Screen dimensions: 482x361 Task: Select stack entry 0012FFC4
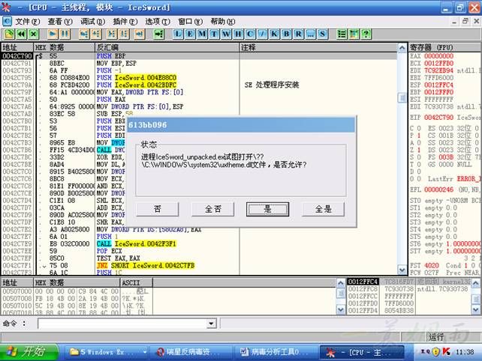[x=363, y=282]
